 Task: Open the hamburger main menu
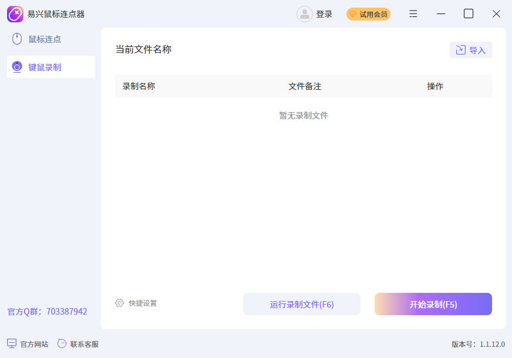coord(413,14)
